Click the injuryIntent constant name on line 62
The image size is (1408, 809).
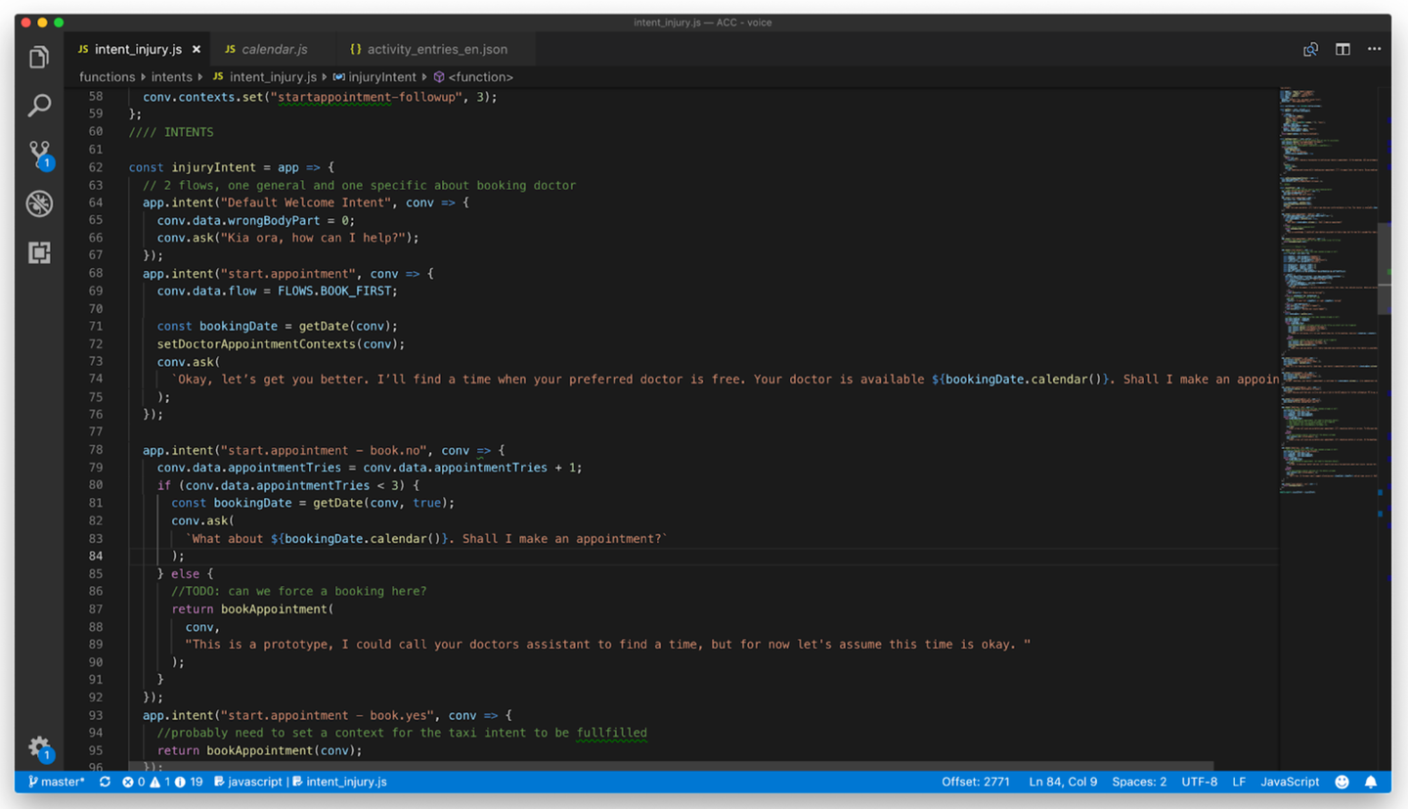(214, 167)
